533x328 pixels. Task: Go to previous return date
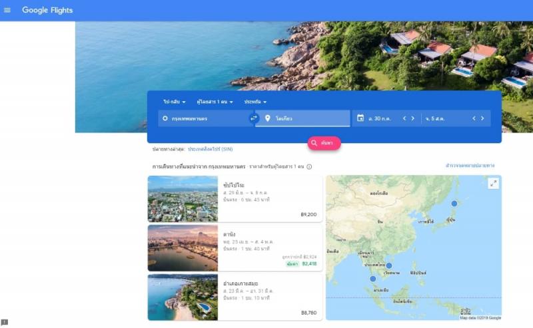(x=474, y=118)
